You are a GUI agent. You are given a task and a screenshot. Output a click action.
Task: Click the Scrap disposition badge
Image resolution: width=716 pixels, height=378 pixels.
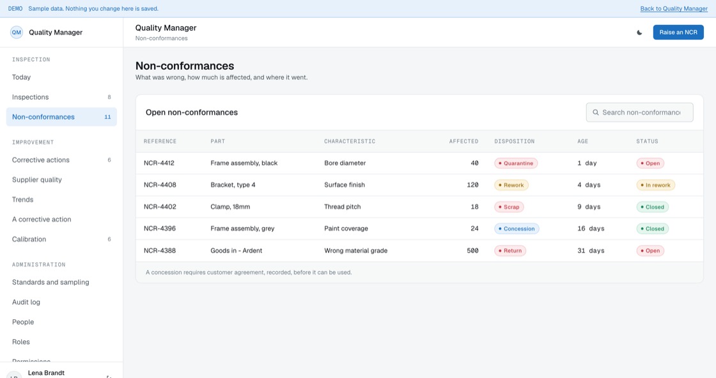(x=509, y=207)
